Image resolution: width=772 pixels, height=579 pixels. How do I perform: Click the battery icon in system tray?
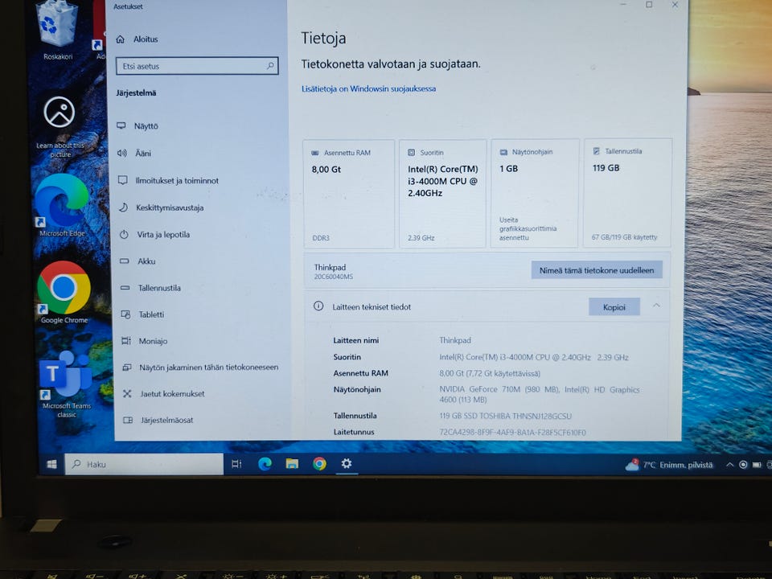point(757,464)
